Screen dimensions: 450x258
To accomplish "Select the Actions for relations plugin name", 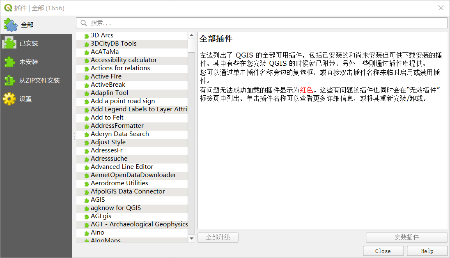I will pyautogui.click(x=120, y=68).
